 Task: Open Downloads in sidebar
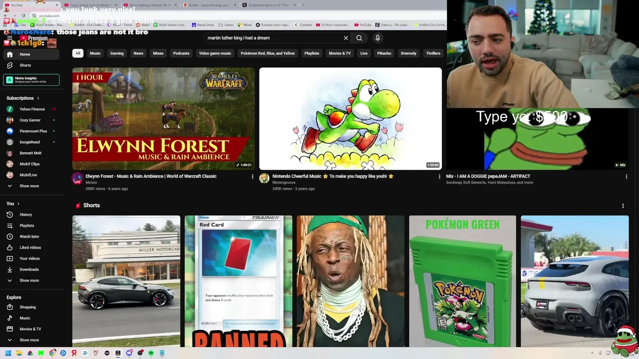[31, 269]
